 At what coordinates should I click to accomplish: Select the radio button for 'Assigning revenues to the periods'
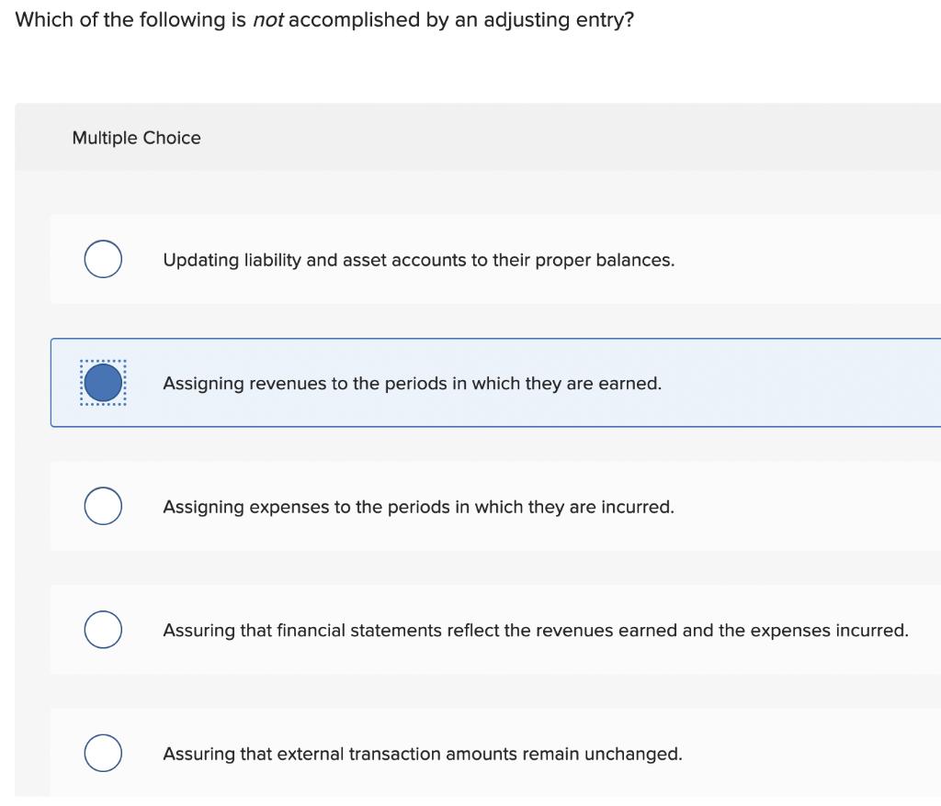pos(102,382)
